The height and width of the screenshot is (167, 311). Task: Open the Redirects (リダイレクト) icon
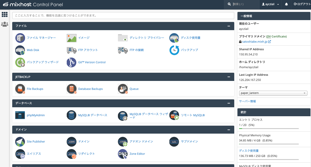71,154
